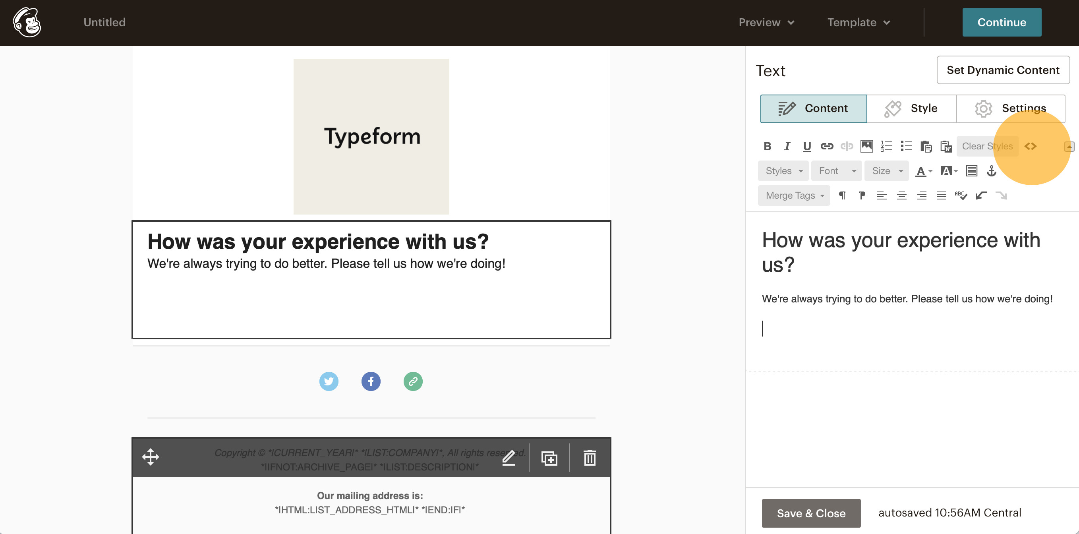Redo the last edit

1001,195
